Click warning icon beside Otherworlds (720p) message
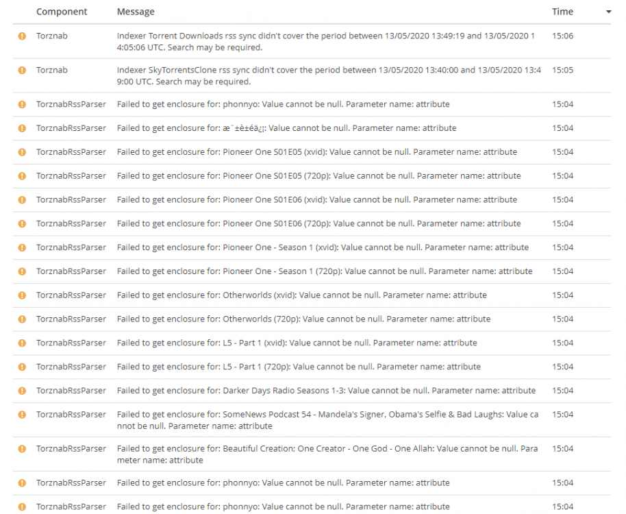Viewport: 626px width, 514px height. coord(22,319)
